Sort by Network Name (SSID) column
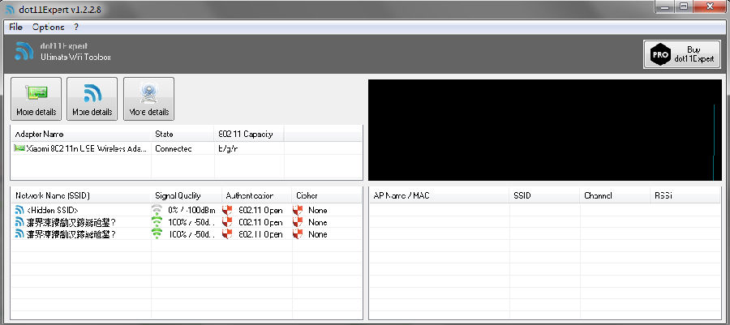Screen dimensions: 730x325 52,195
